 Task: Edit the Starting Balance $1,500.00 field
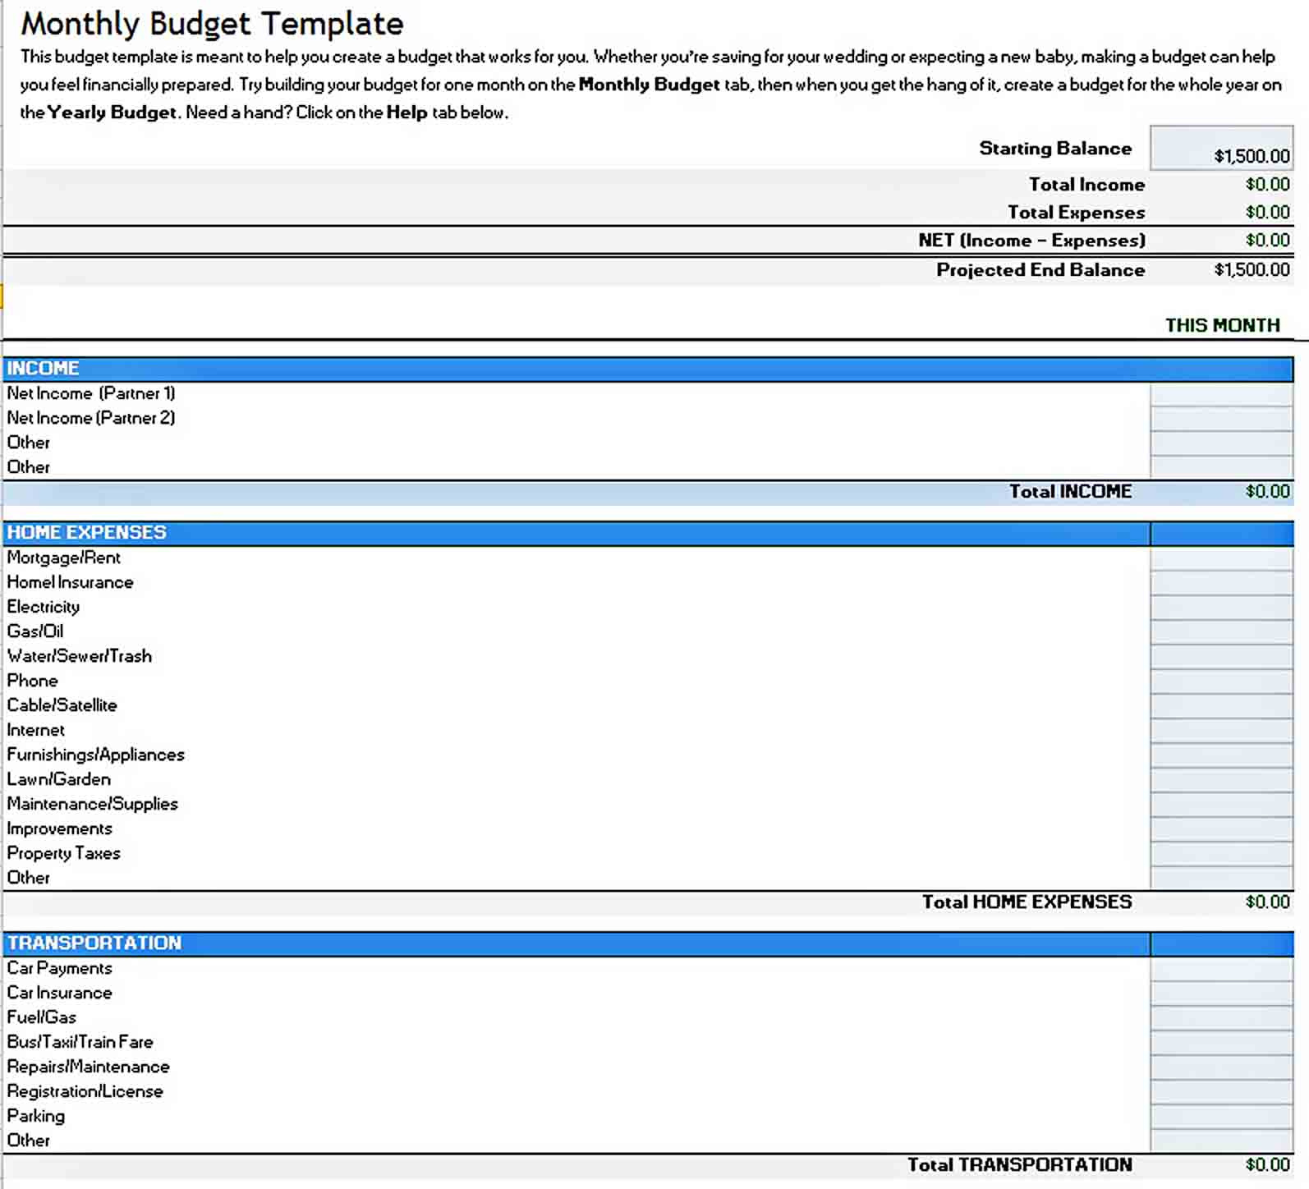point(1221,148)
